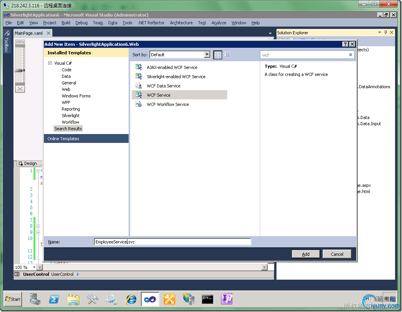Screen dimensions: 402x312
Task: Open the gears Services icon on taskbar
Action: [x=112, y=299]
